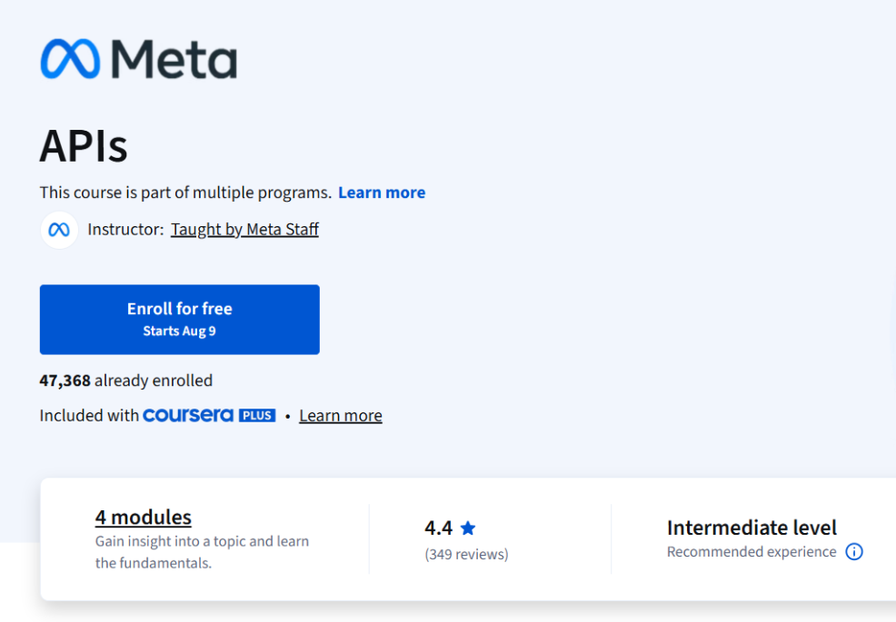View the 349 reviews
The width and height of the screenshot is (896, 622).
466,554
